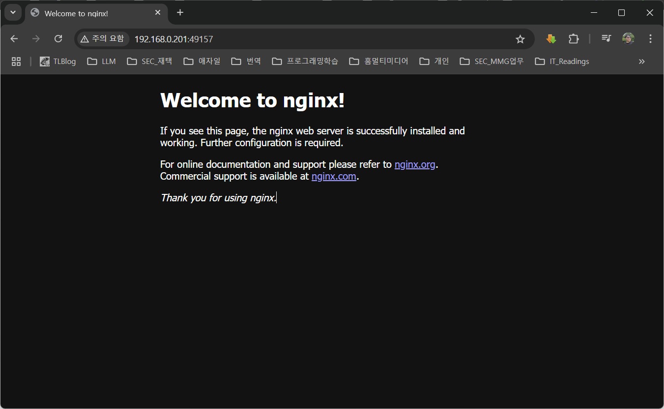The width and height of the screenshot is (664, 409).
Task: Go back to previous page
Action: [x=14, y=38]
